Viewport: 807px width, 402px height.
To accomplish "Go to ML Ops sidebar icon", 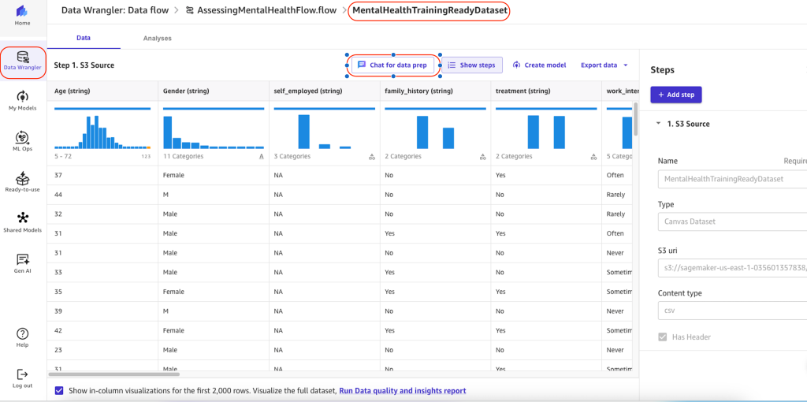I will point(23,137).
